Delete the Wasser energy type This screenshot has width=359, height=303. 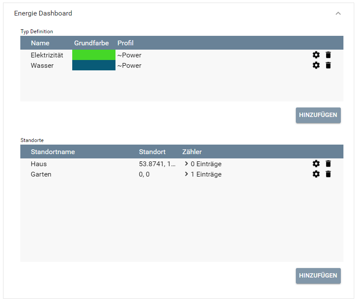point(328,65)
